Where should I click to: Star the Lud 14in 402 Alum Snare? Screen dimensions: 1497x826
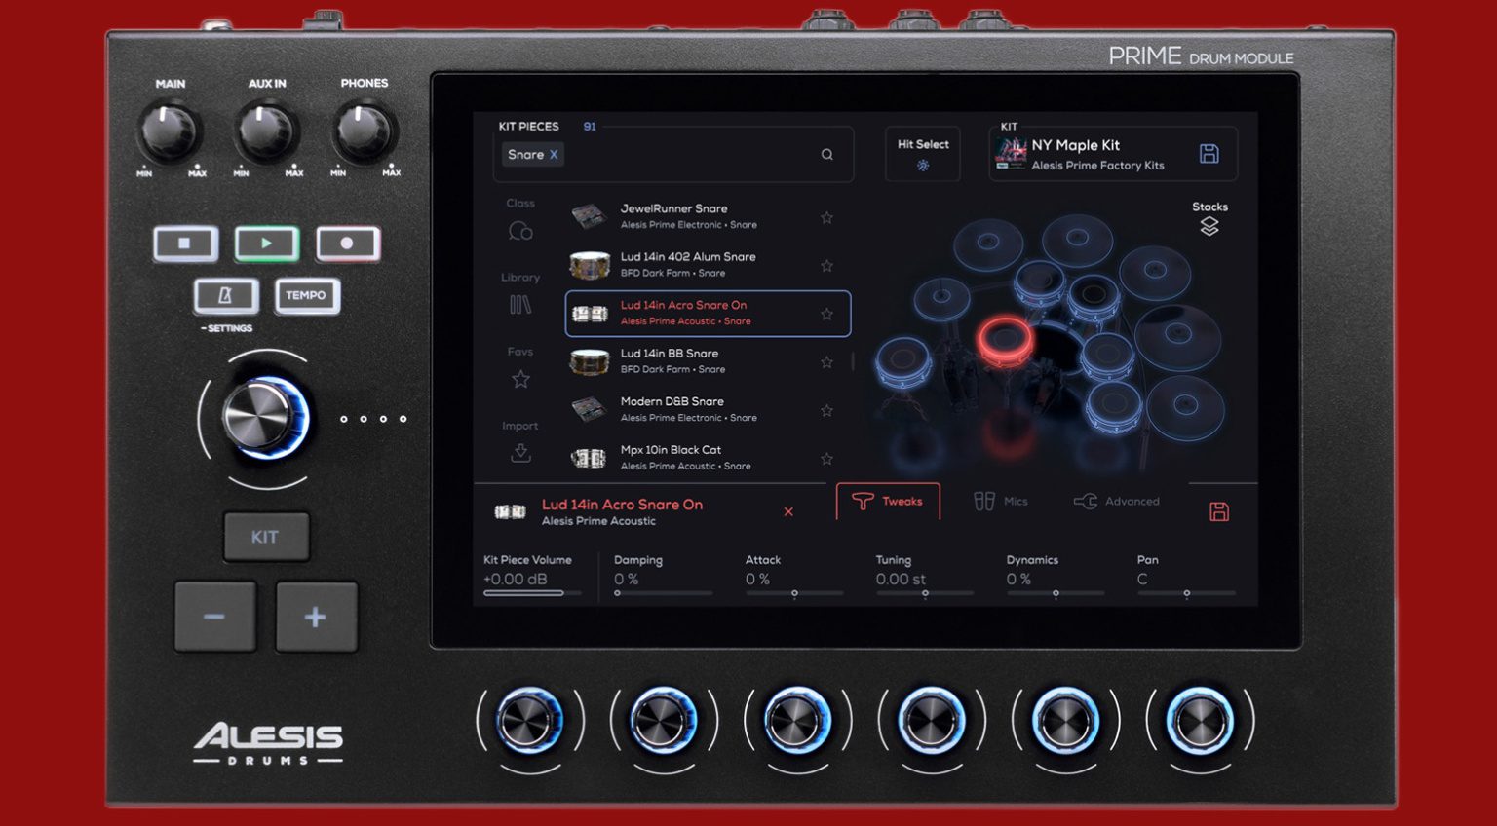826,265
